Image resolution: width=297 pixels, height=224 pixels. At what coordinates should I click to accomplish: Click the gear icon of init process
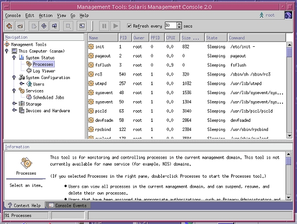pyautogui.click(x=91, y=46)
